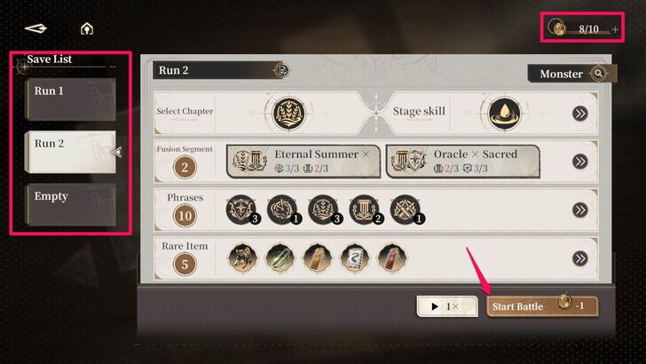The width and height of the screenshot is (646, 364).
Task: Expand the Rare Item row arrow
Action: click(579, 258)
